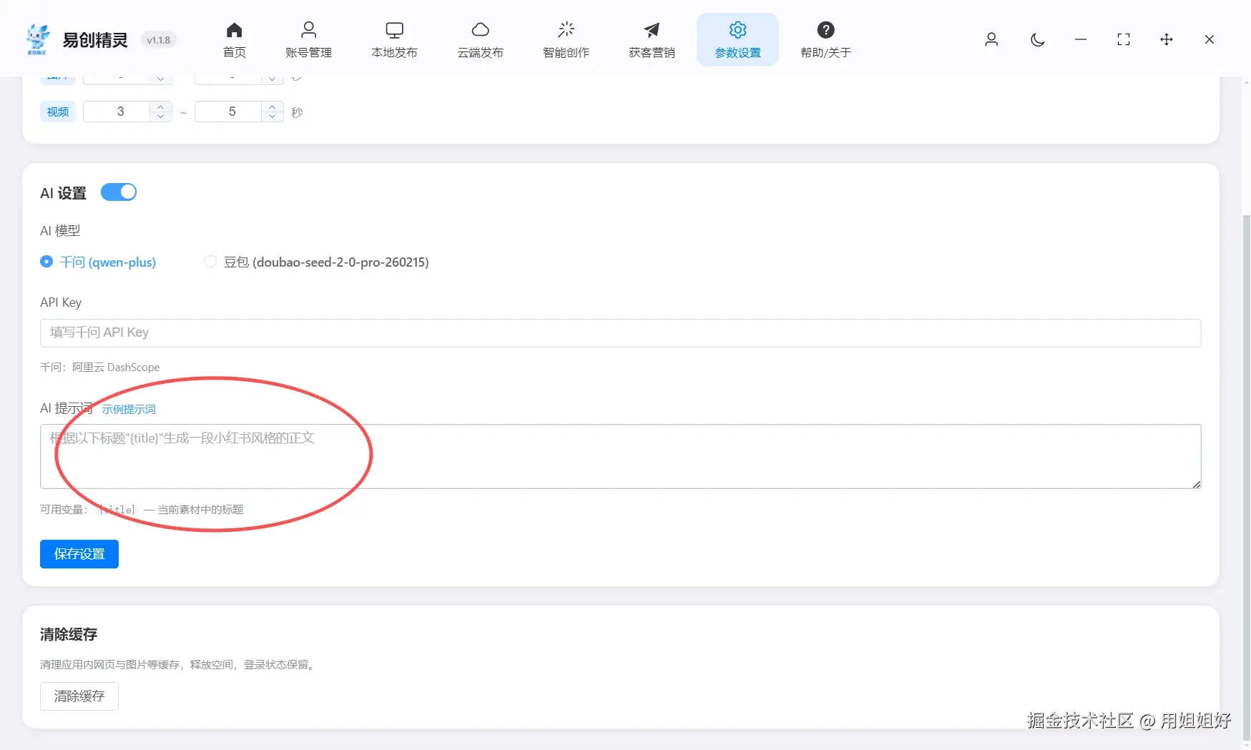The image size is (1251, 750).
Task: Click the 清除缓存 button
Action: tap(79, 696)
